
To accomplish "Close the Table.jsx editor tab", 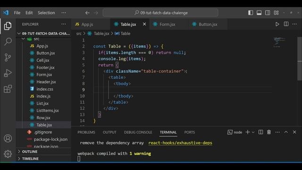I will [144, 24].
